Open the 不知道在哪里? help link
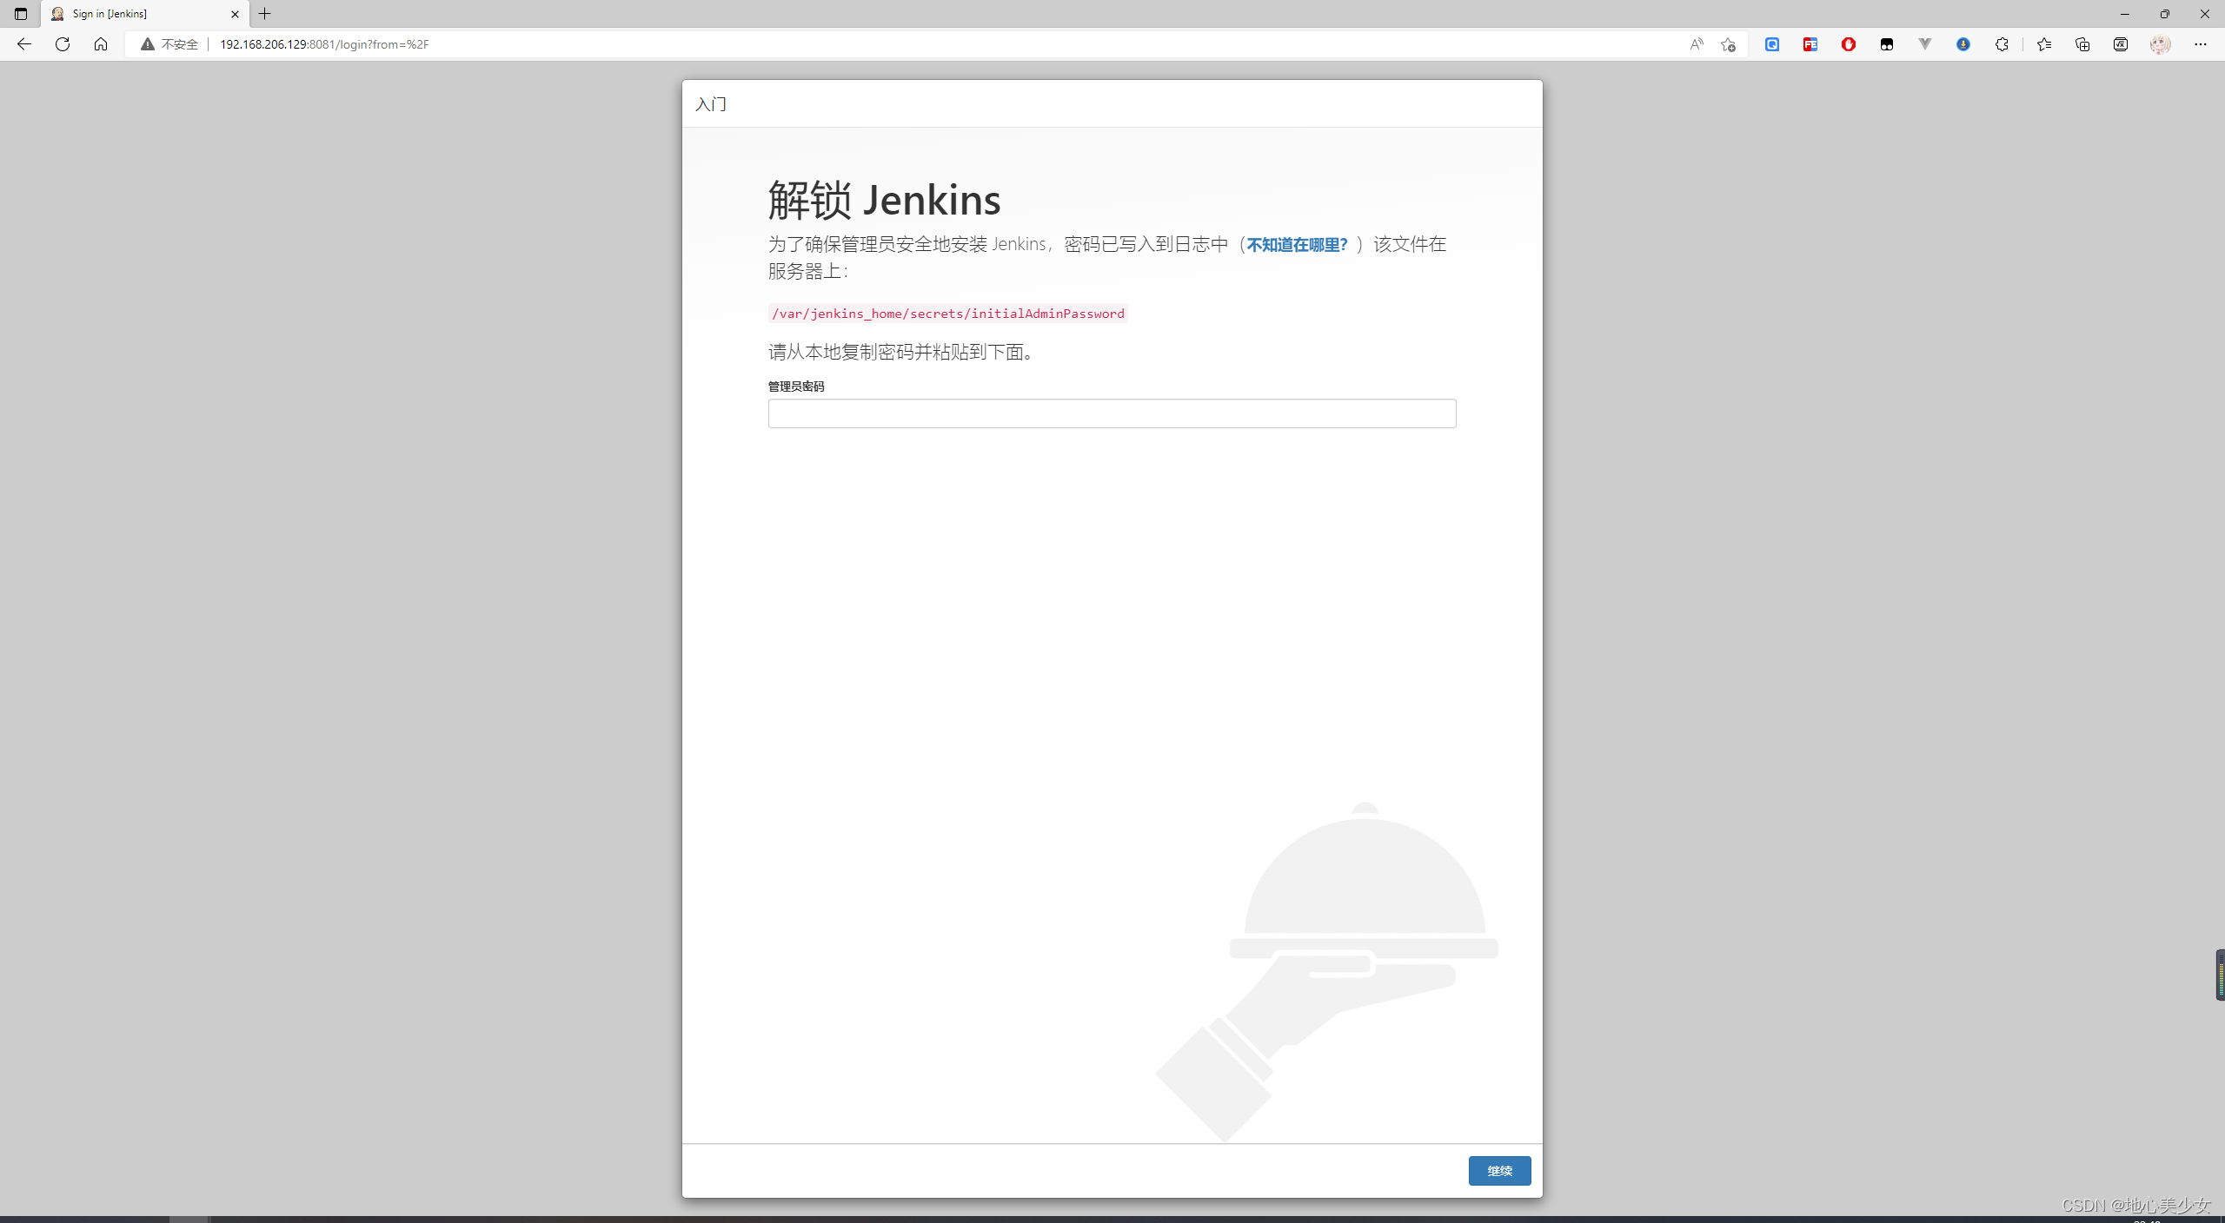 (x=1296, y=245)
